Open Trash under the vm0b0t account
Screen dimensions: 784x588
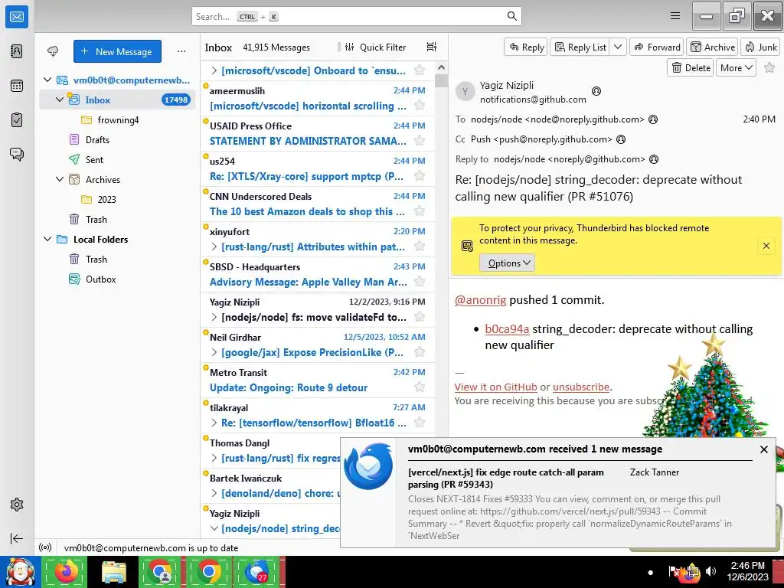pyautogui.click(x=96, y=219)
